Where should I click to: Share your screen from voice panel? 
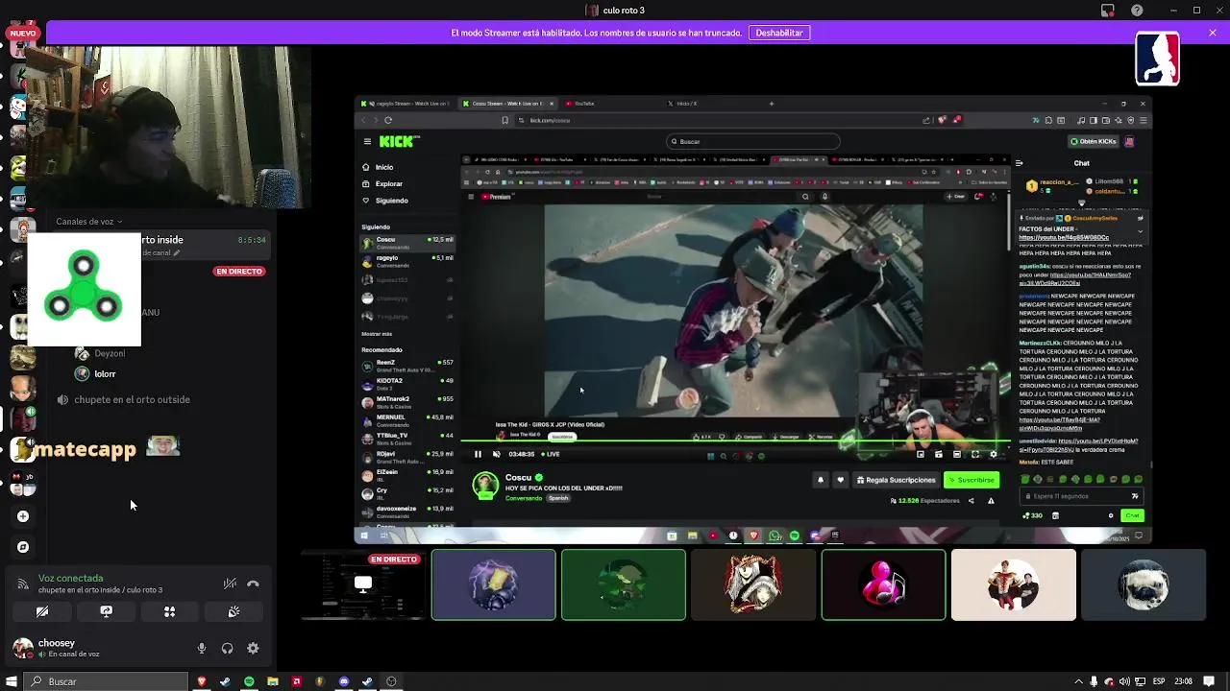coord(106,611)
